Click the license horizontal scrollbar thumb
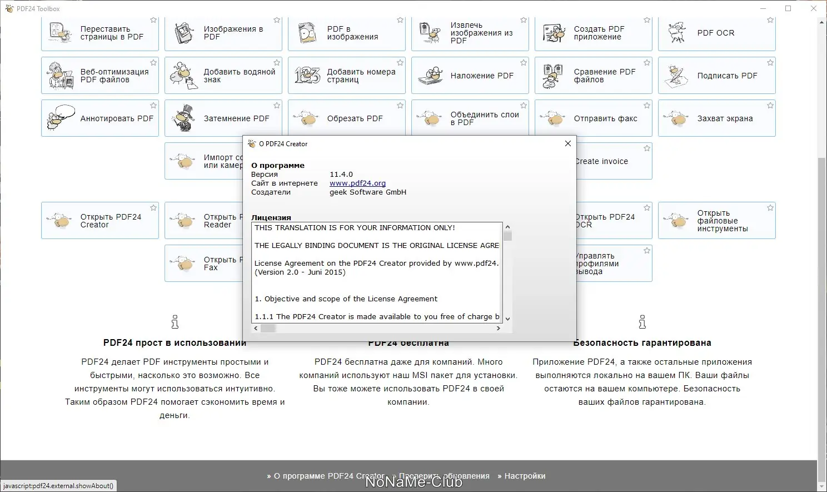Viewport: 827px width, 492px height. pyautogui.click(x=268, y=329)
